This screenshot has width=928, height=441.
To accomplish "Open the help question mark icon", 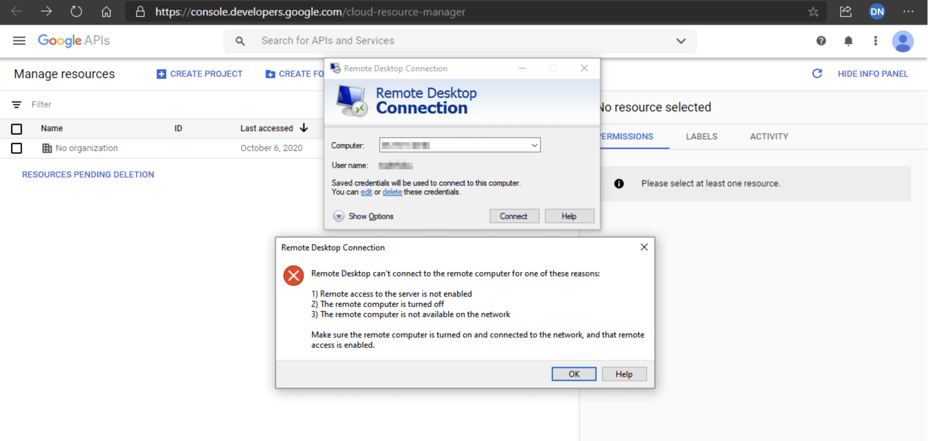I will click(821, 41).
